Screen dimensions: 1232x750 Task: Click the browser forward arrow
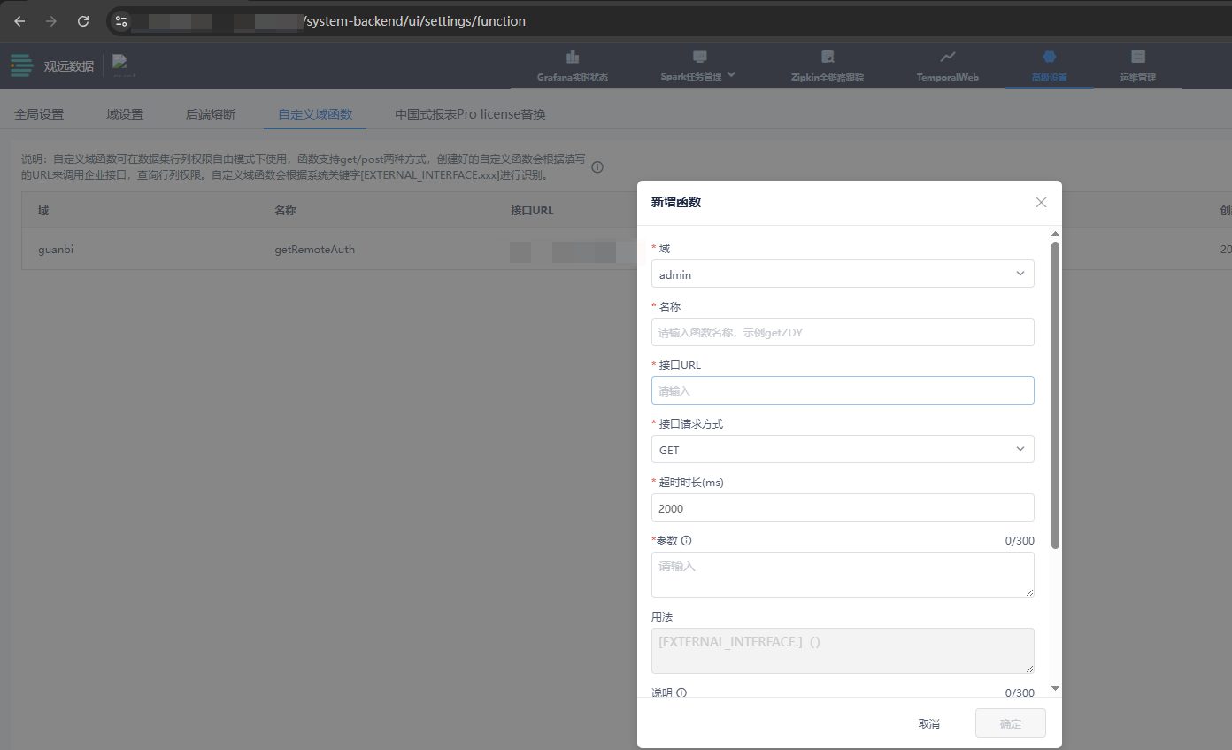pyautogui.click(x=51, y=21)
